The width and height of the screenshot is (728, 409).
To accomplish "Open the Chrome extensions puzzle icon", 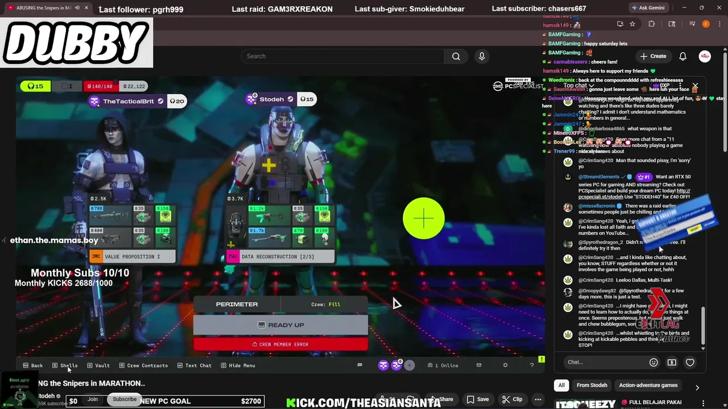I will point(652,24).
